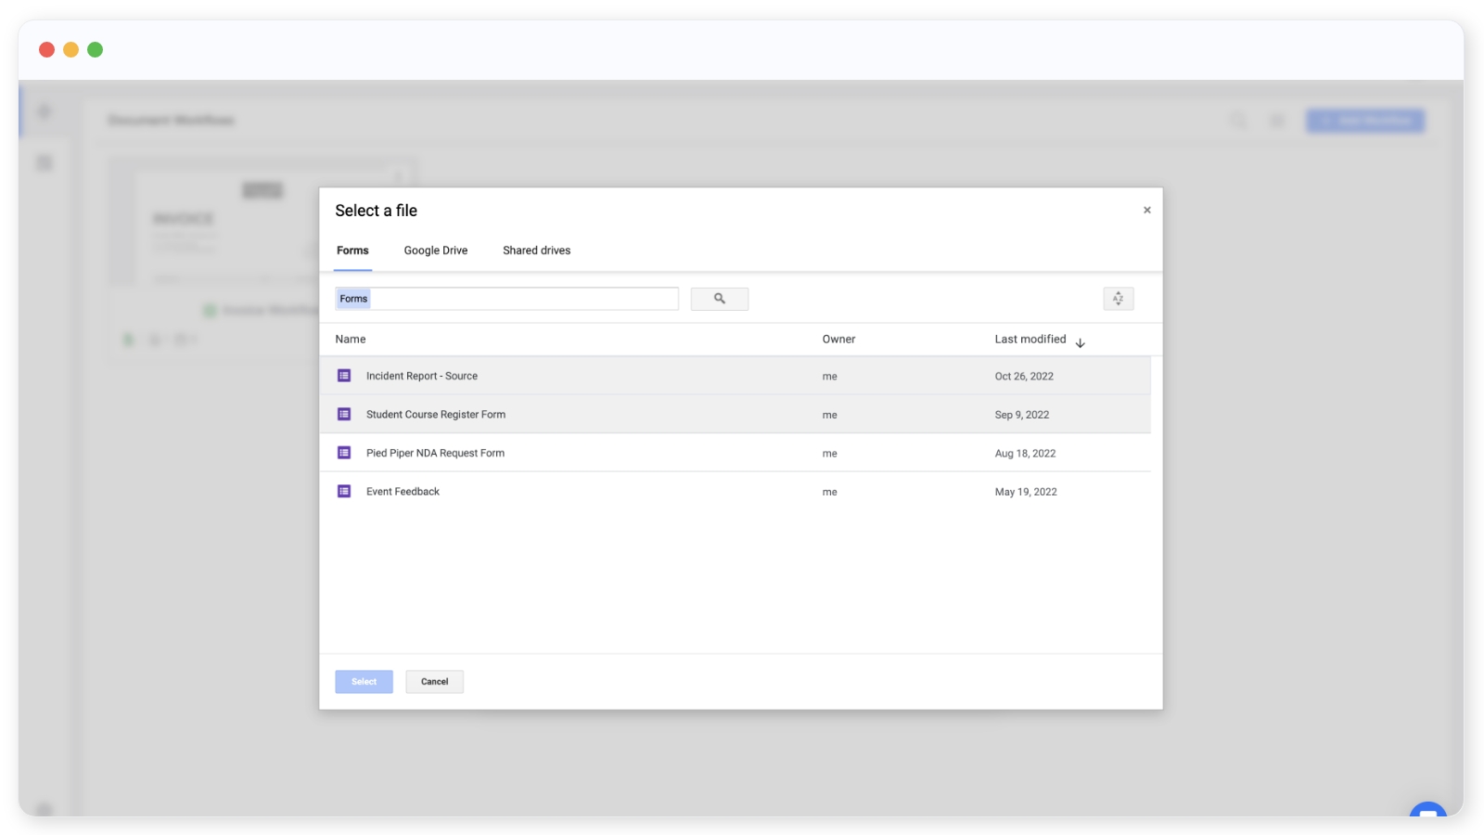Click the Student Course Register Form icon

coord(344,415)
